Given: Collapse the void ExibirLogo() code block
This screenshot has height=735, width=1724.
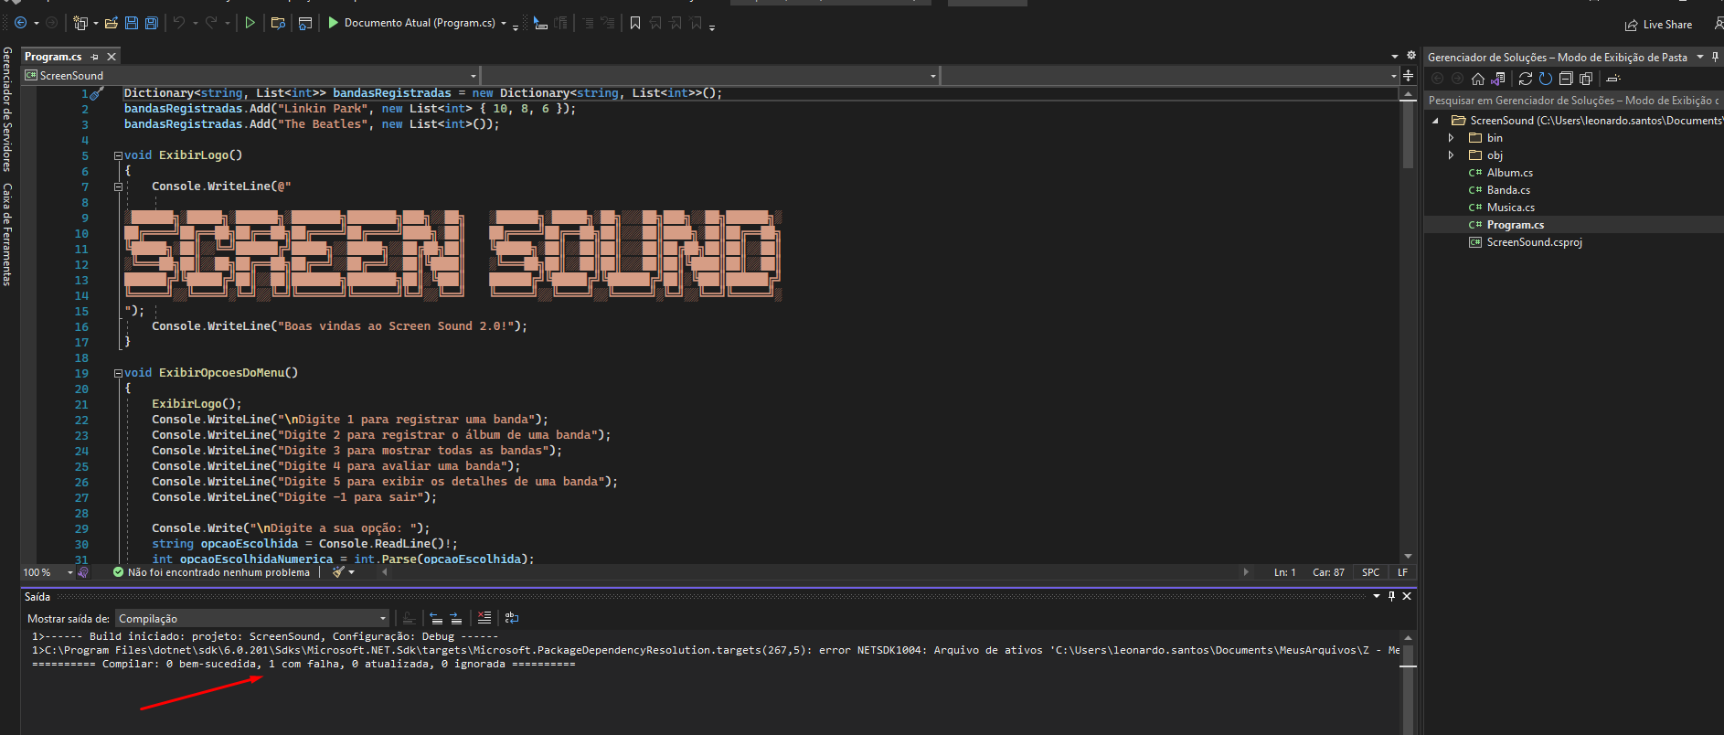Looking at the screenshot, I should pos(118,155).
